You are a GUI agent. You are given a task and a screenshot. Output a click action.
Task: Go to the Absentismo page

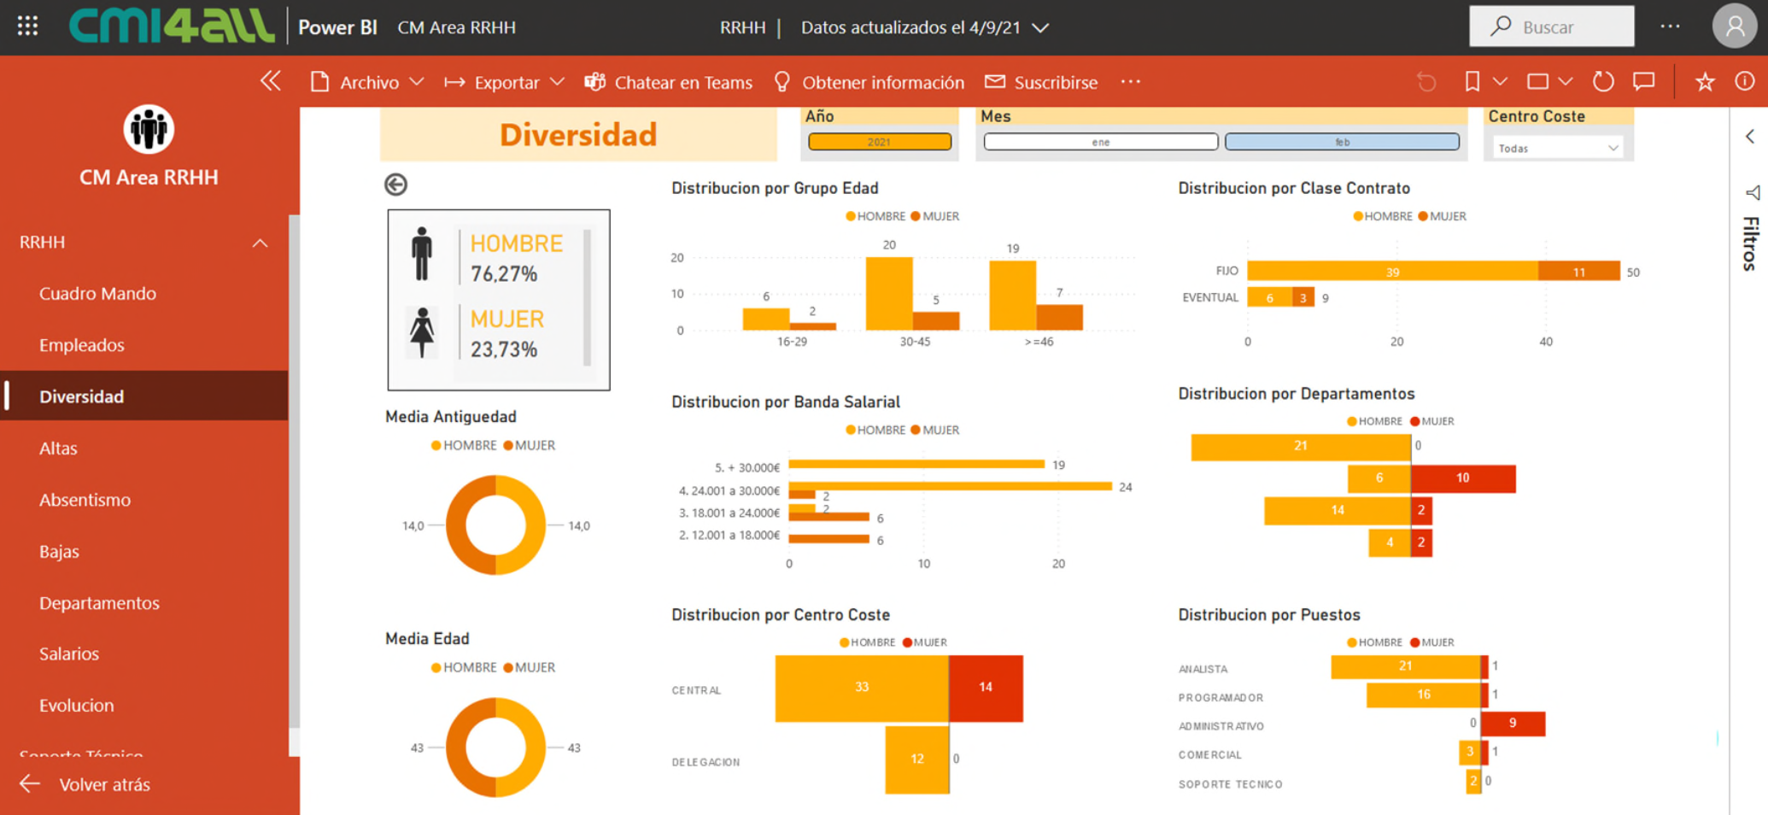coord(85,500)
